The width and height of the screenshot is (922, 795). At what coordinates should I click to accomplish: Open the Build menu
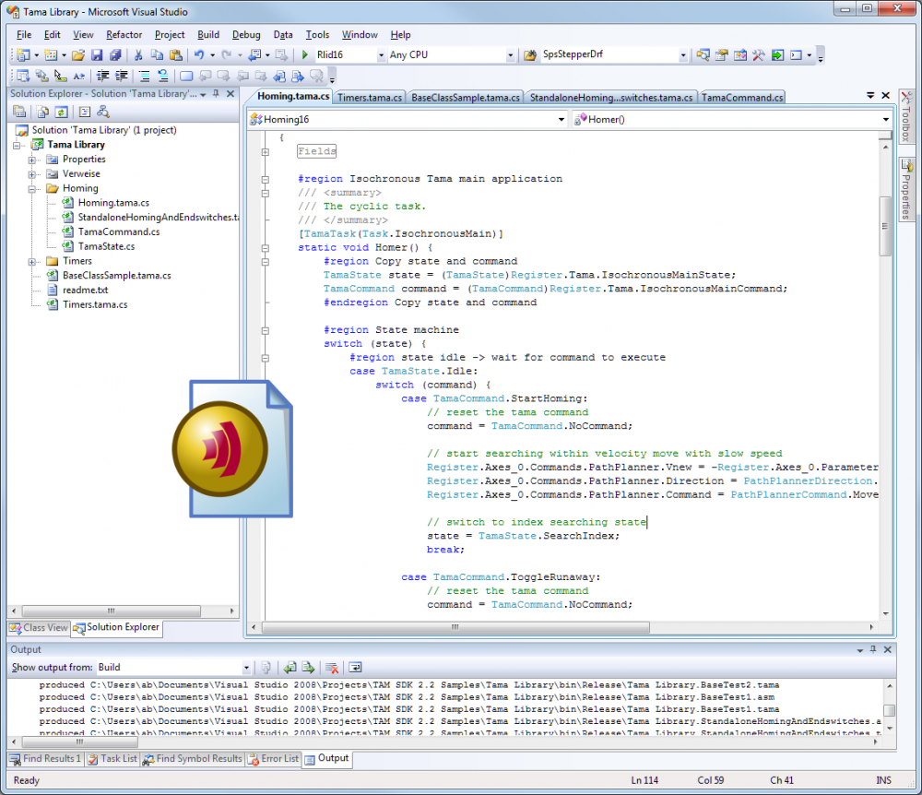tap(208, 35)
